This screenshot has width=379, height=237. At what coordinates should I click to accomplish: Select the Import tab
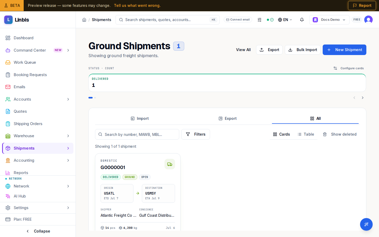[x=140, y=118]
